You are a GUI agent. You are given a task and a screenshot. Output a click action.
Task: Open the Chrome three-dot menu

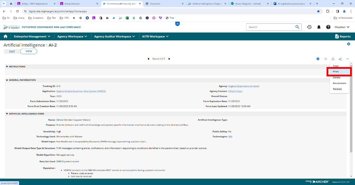[x=351, y=11]
